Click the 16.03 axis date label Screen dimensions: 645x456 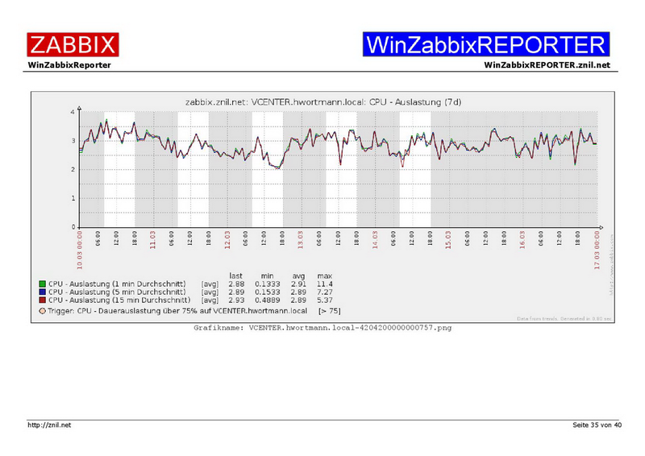pyautogui.click(x=522, y=240)
